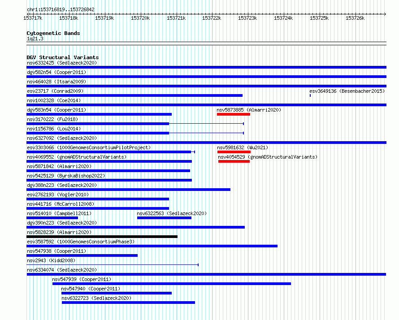The height and width of the screenshot is (320, 399).
Task: Open nsv4054529 (gnomADStructuralVariants) label
Action: click(268, 157)
